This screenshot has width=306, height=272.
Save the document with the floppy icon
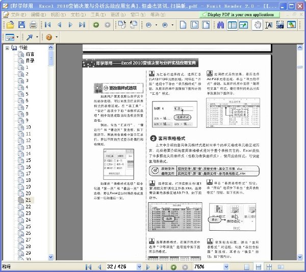point(21,25)
